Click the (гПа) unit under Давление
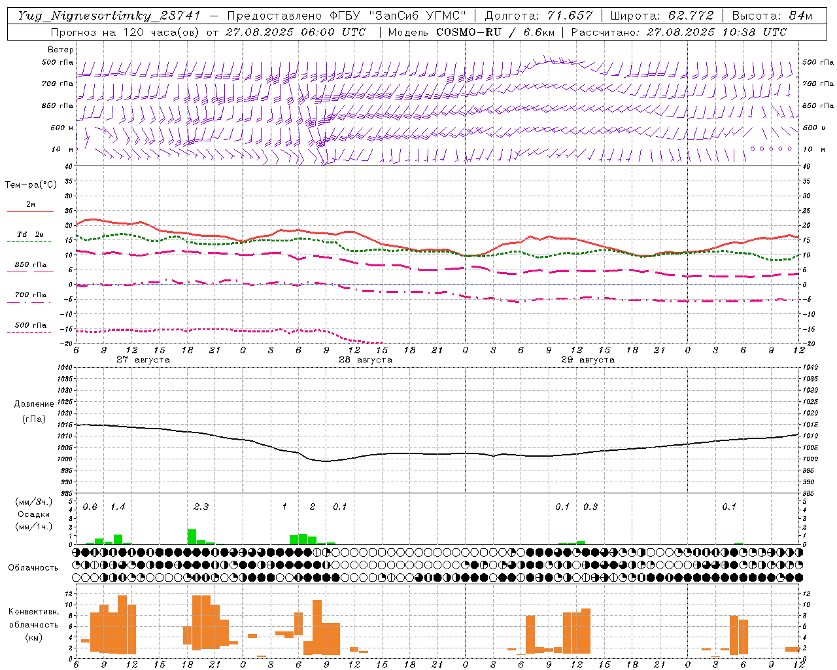This screenshot has width=837, height=670. [x=33, y=419]
